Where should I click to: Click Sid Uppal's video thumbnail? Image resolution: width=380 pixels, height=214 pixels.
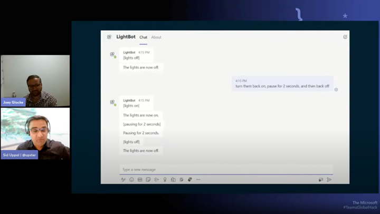[x=35, y=133]
